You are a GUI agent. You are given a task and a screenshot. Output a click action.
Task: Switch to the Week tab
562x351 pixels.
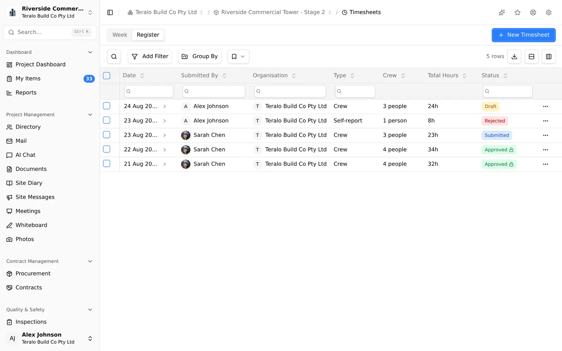tap(120, 35)
